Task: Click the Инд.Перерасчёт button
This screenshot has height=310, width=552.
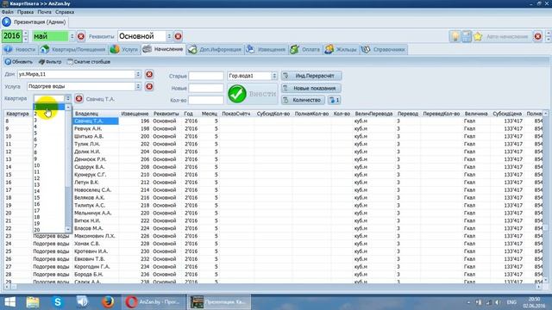Action: (311, 76)
